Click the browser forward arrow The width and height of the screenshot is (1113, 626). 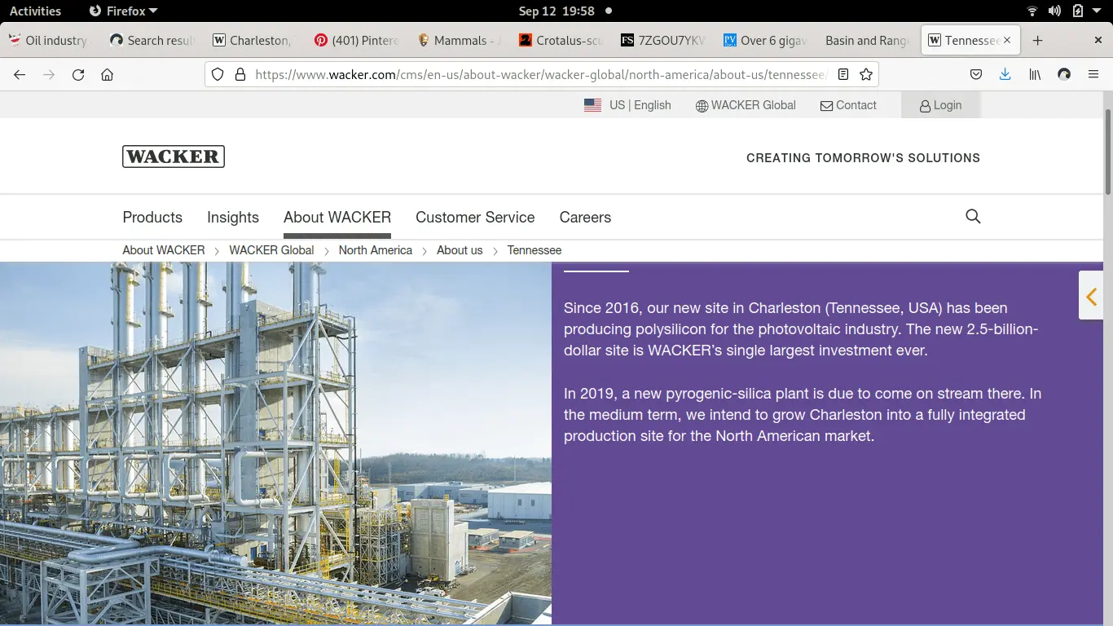click(49, 74)
